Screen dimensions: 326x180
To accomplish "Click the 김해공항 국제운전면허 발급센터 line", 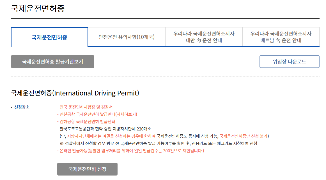I will 86,121.
